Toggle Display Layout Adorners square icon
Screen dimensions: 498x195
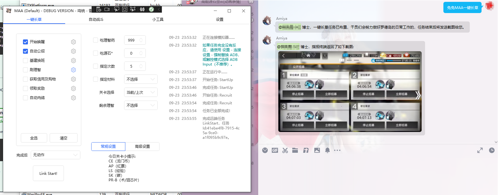tap(125, 9)
